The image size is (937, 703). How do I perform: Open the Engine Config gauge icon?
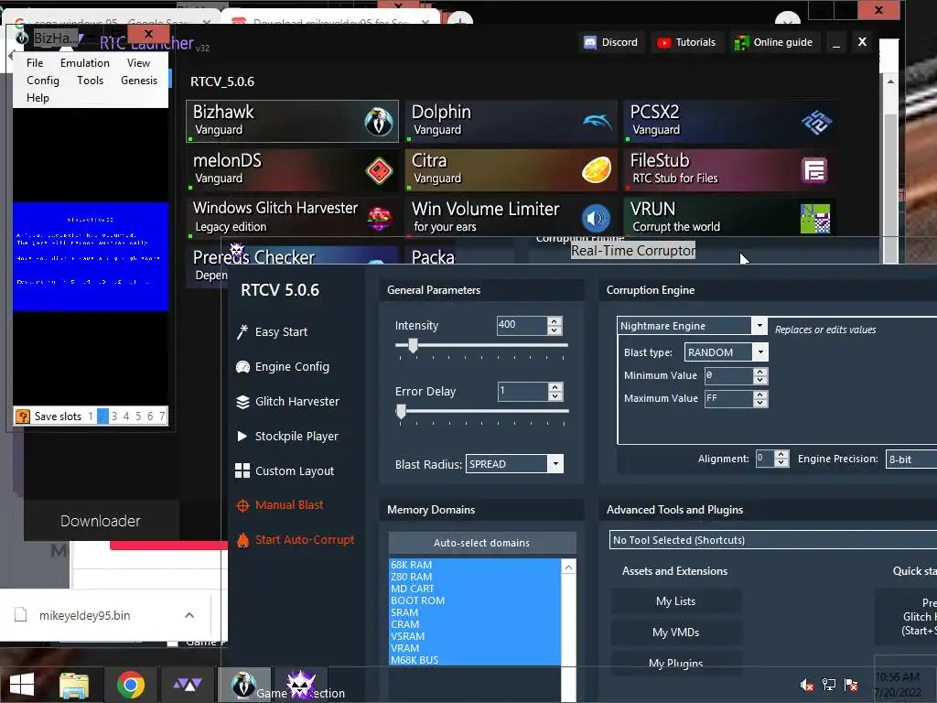tap(242, 366)
